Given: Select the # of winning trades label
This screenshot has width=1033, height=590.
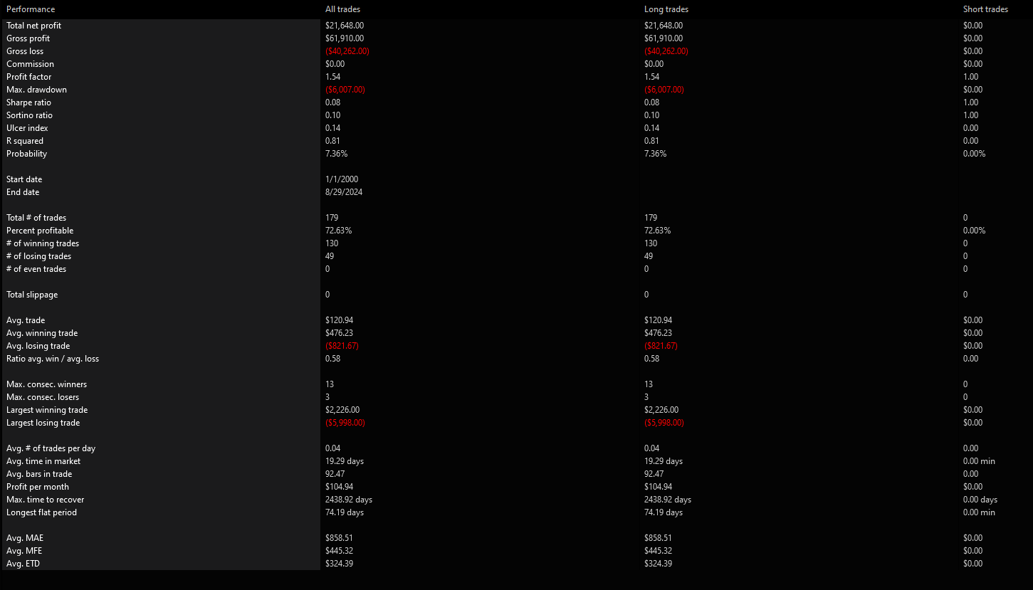Looking at the screenshot, I should [43, 243].
